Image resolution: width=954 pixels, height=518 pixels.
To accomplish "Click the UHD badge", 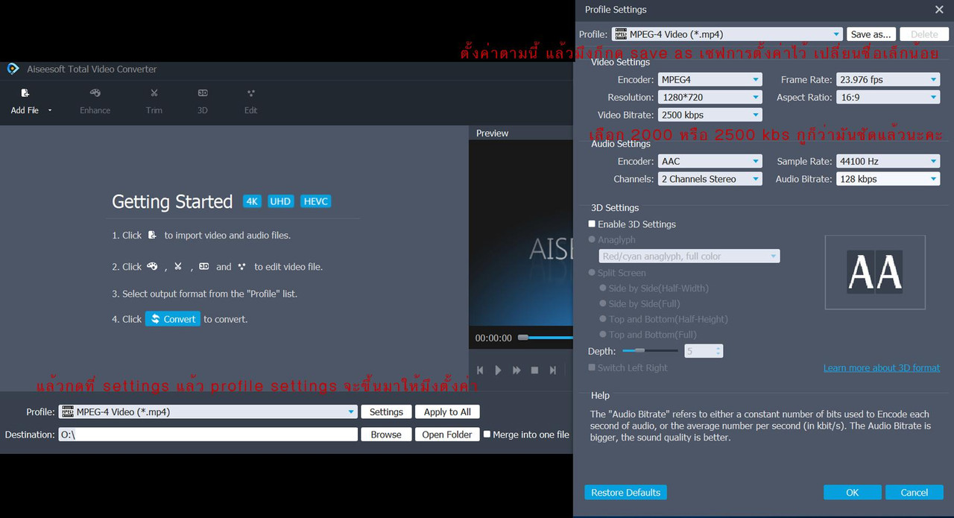I will [281, 201].
